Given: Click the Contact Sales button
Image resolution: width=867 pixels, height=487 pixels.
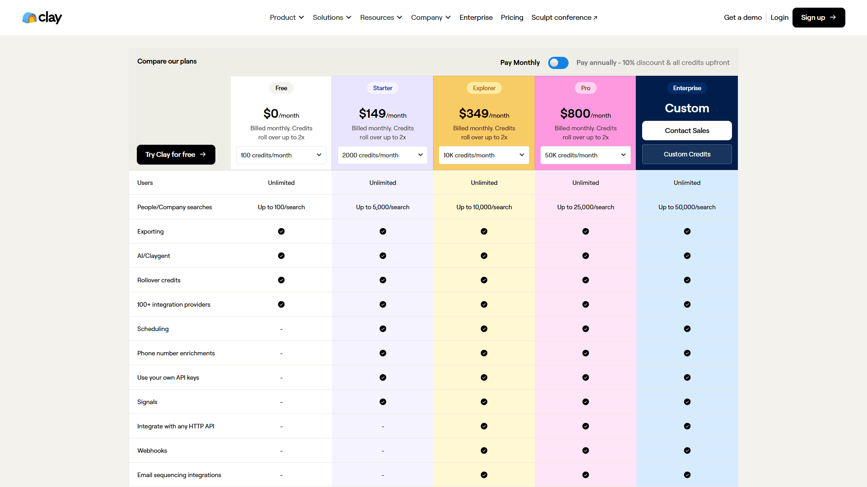Looking at the screenshot, I should tap(687, 130).
